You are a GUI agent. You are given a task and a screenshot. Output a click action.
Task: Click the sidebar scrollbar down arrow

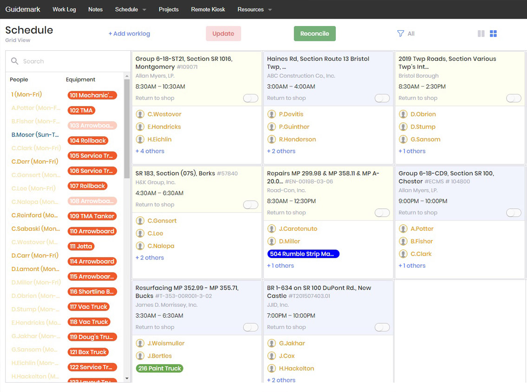coord(127,379)
